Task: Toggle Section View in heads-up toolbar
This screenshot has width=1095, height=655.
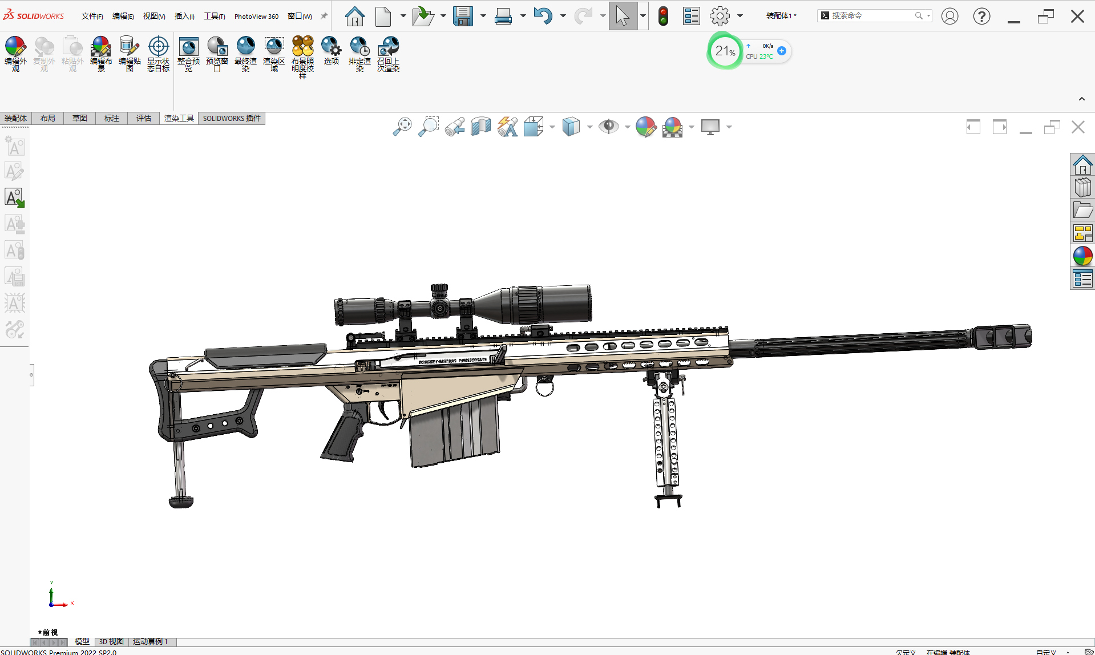Action: coord(481,127)
